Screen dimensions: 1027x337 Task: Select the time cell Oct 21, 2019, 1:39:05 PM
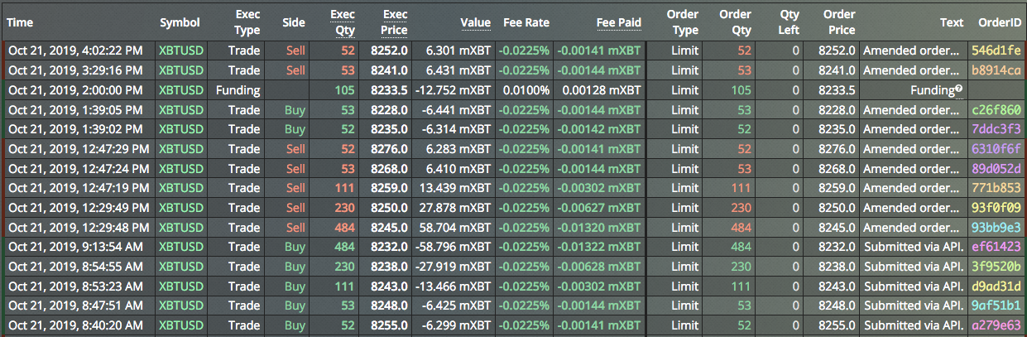(75, 109)
